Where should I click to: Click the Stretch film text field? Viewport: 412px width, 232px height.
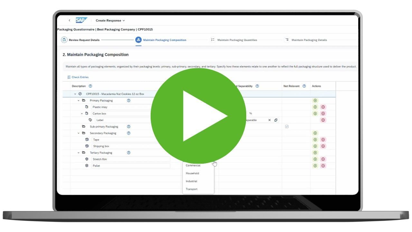130,159
